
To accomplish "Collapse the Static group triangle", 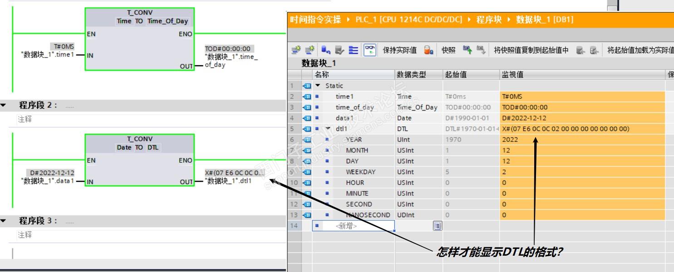I will [317, 86].
